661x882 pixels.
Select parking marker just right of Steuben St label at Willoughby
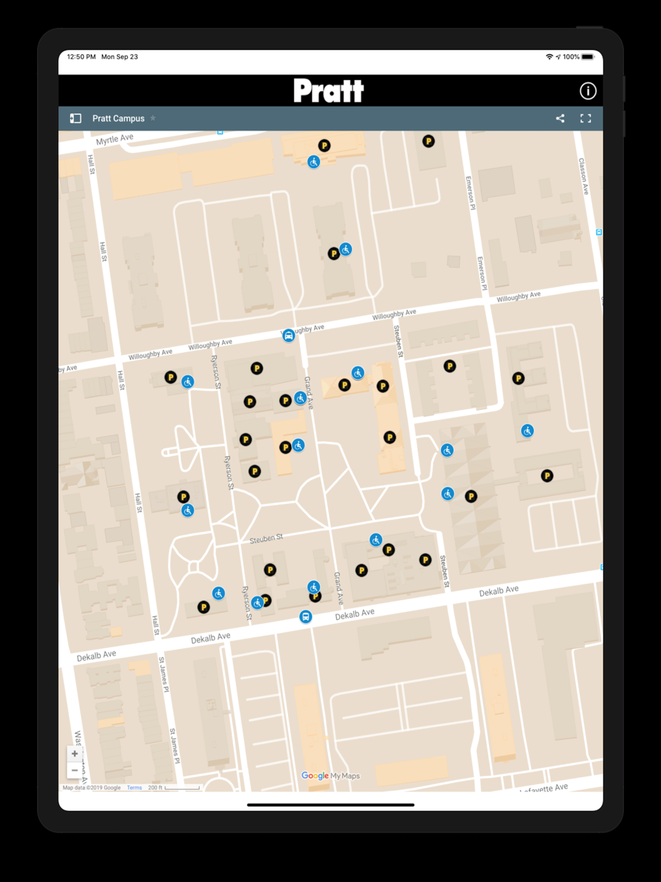[x=449, y=366]
